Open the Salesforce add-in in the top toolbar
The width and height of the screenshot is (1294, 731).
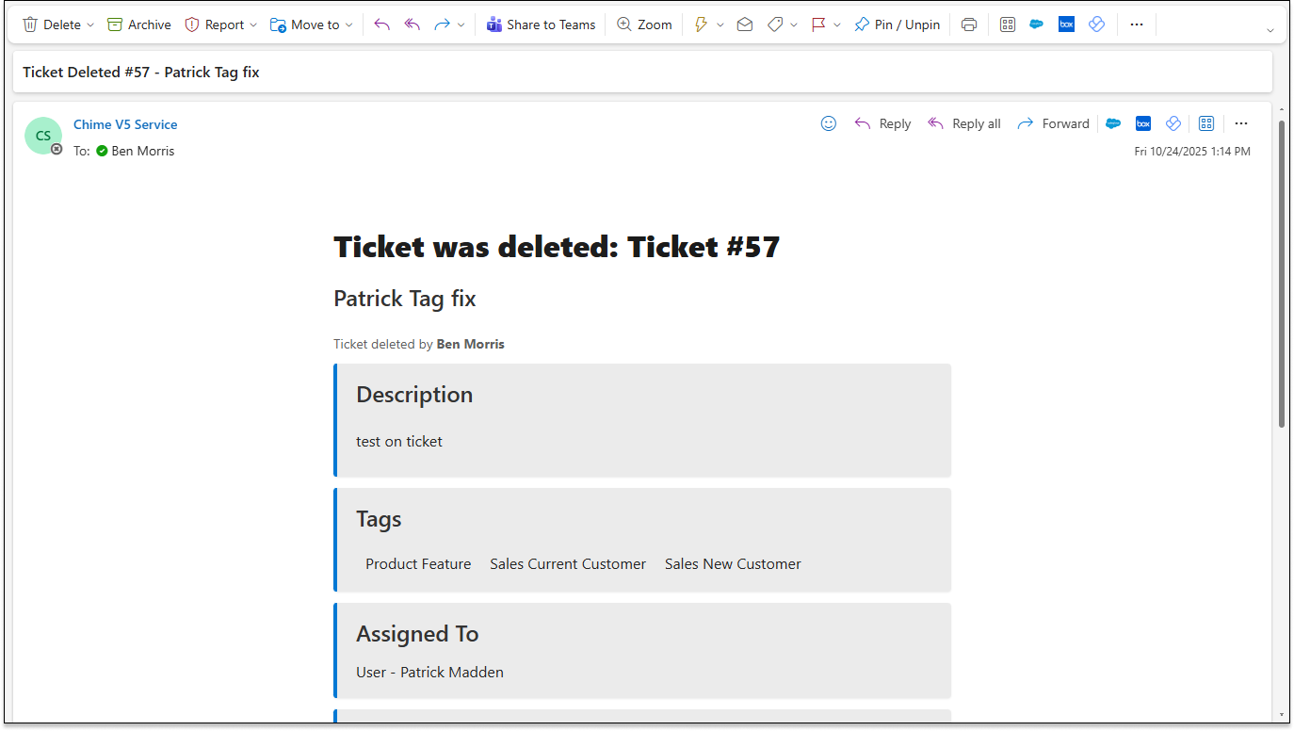1036,24
